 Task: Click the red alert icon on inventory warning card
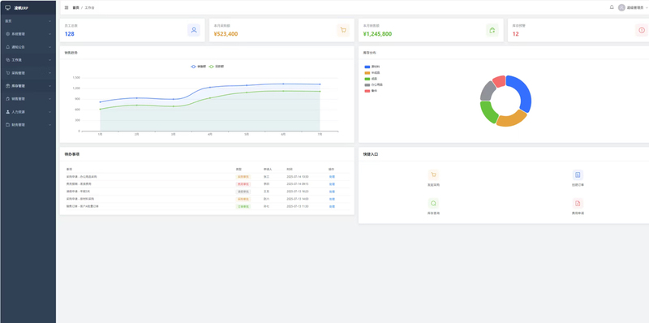pyautogui.click(x=642, y=30)
